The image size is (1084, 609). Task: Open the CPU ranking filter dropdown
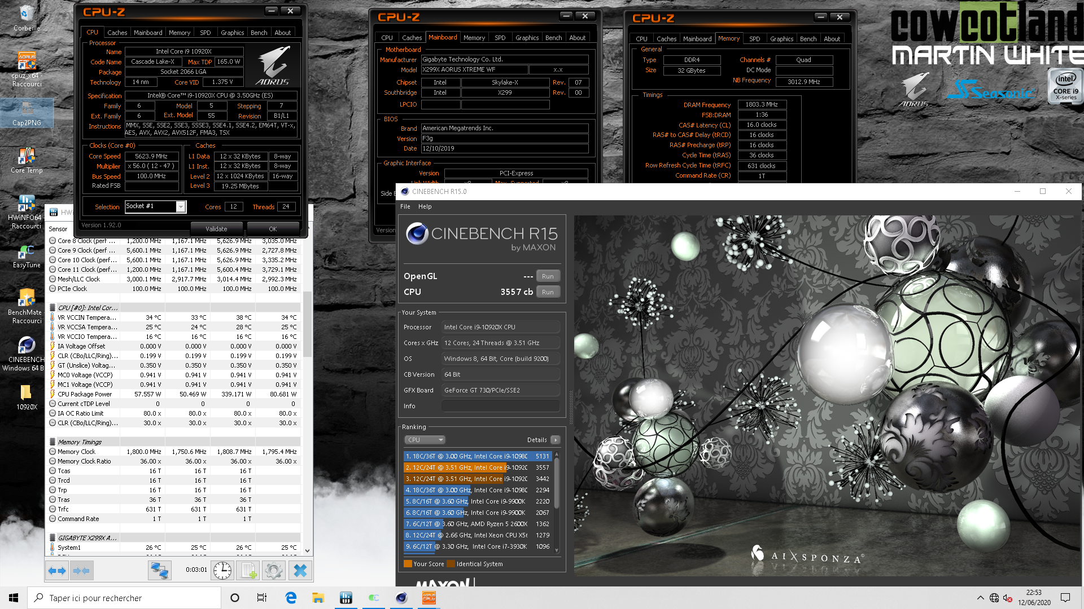pyautogui.click(x=425, y=440)
